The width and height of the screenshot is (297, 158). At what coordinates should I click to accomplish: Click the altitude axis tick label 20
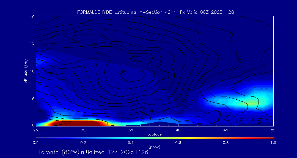[32, 17]
